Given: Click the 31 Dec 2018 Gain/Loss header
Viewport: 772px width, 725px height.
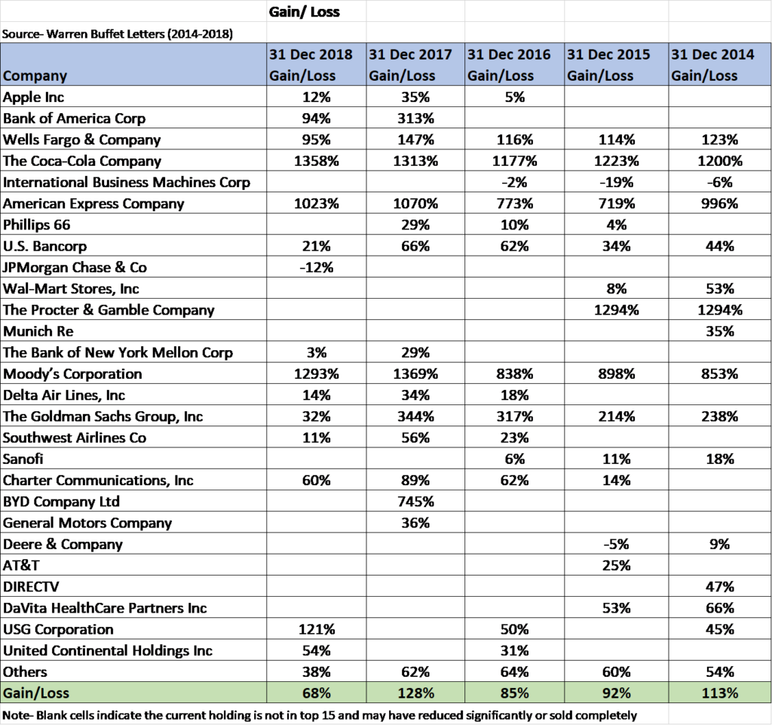Looking at the screenshot, I should point(316,65).
